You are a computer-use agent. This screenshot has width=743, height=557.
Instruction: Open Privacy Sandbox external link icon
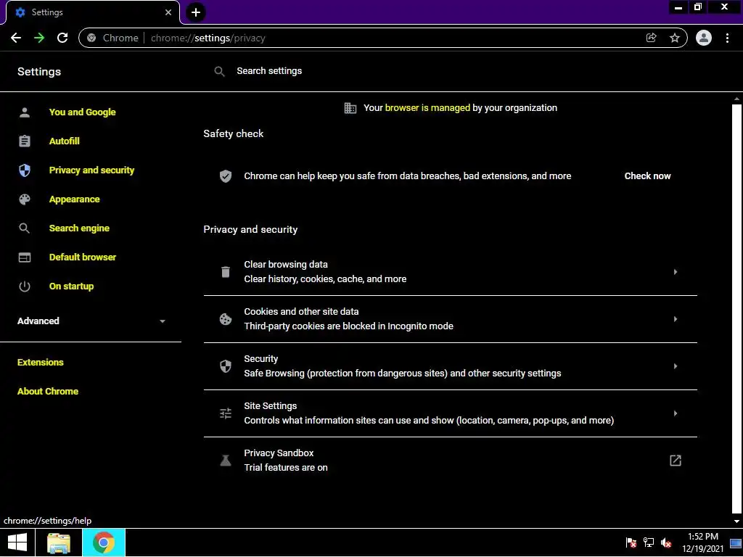[x=676, y=461]
